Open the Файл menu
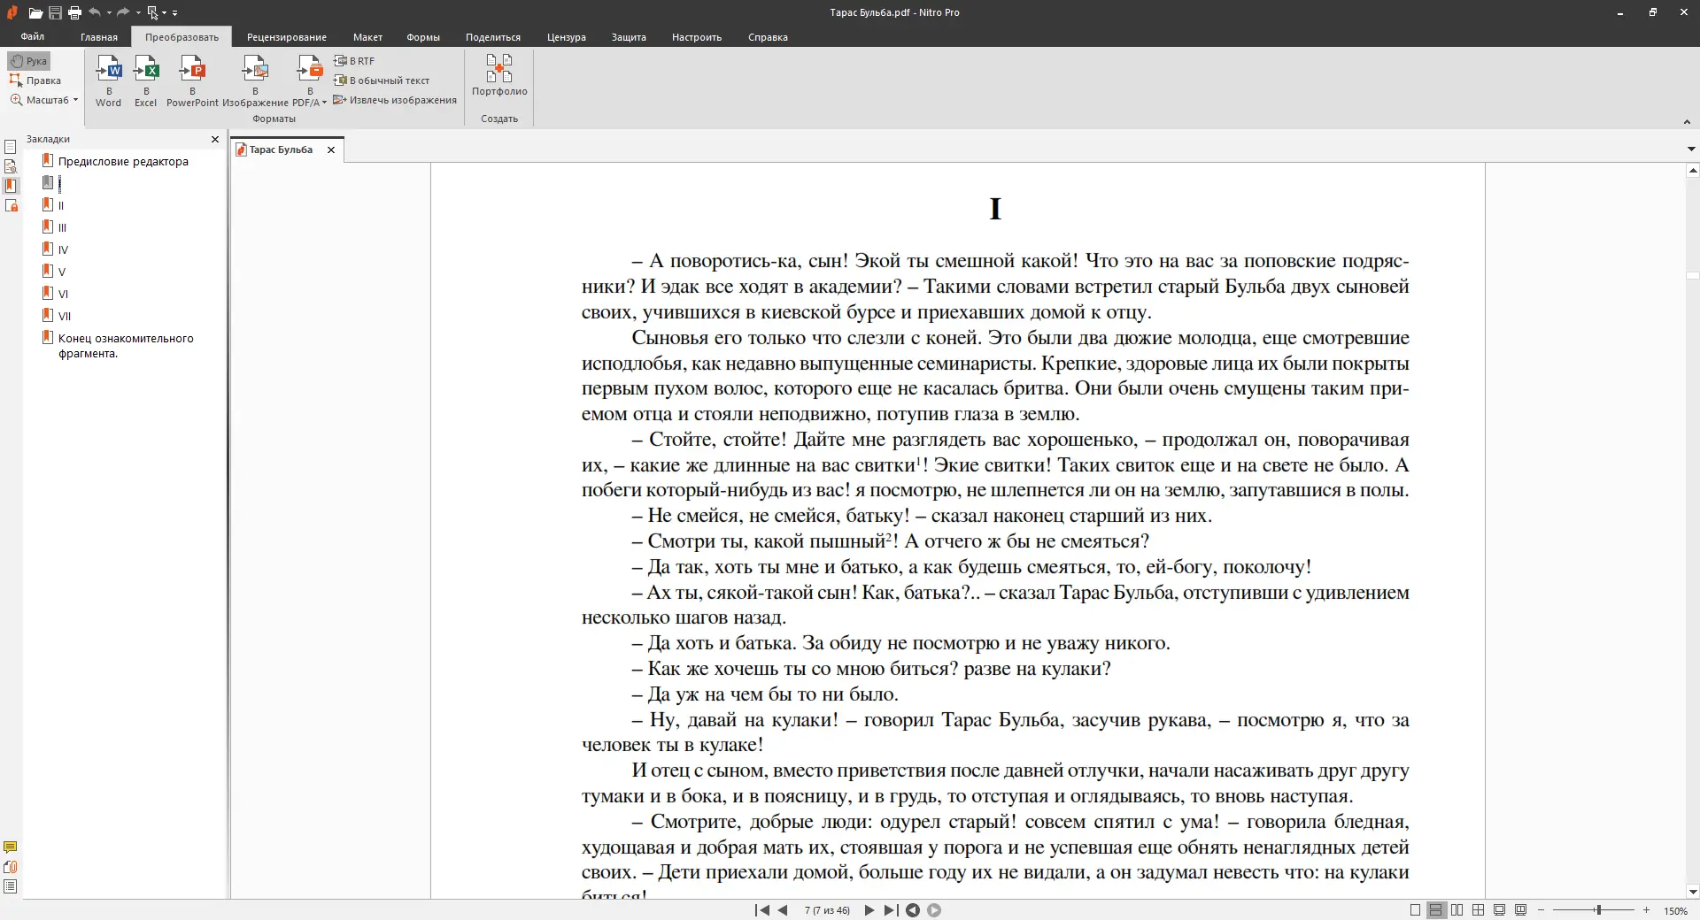This screenshot has width=1700, height=920. (x=33, y=37)
